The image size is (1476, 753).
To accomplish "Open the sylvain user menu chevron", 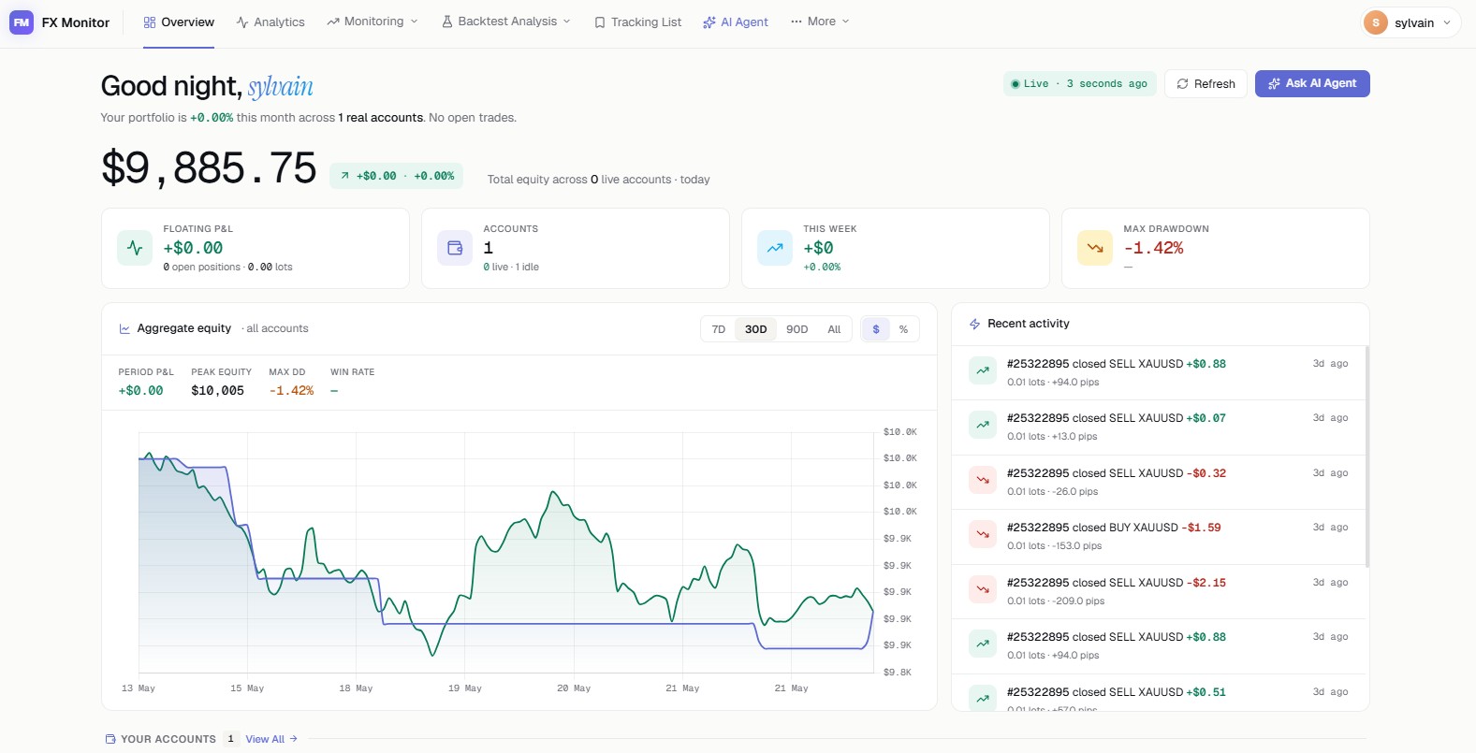I will point(1447,22).
